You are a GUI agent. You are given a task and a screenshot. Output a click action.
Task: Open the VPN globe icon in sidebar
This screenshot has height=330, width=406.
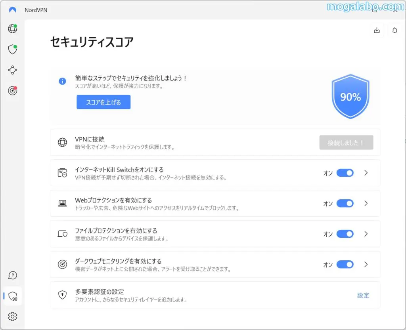pos(13,29)
